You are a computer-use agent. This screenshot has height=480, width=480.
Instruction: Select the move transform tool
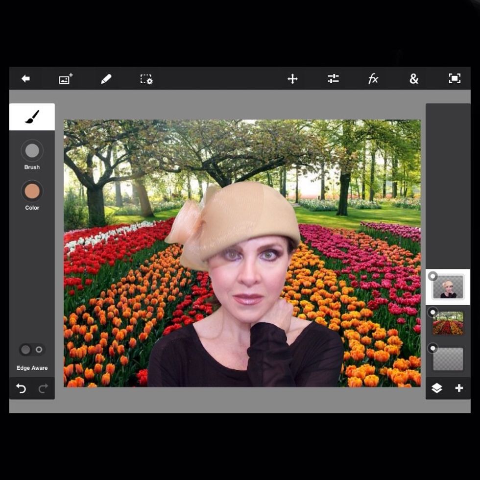pos(292,79)
